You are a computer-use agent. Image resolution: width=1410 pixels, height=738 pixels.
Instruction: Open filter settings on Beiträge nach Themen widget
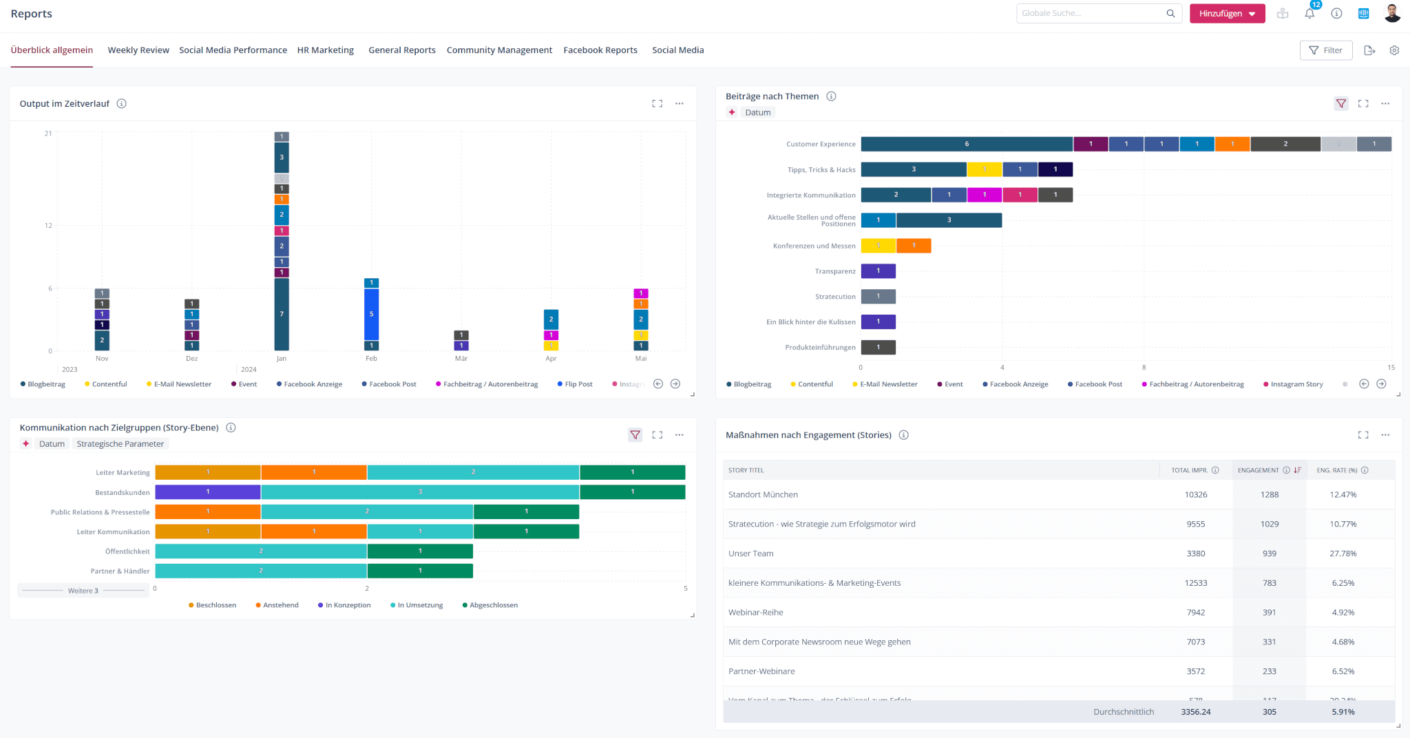click(1340, 103)
